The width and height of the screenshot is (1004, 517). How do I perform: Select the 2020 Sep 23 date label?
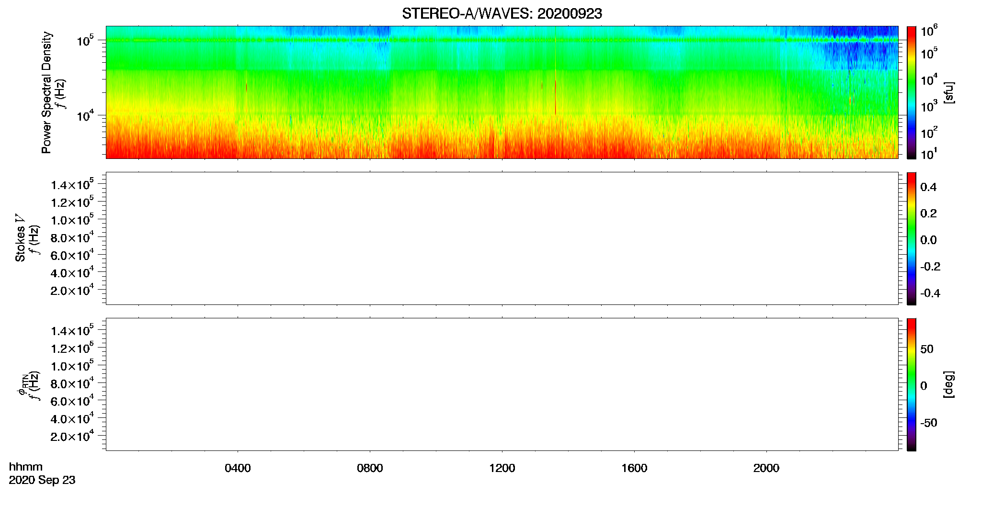pyautogui.click(x=42, y=480)
